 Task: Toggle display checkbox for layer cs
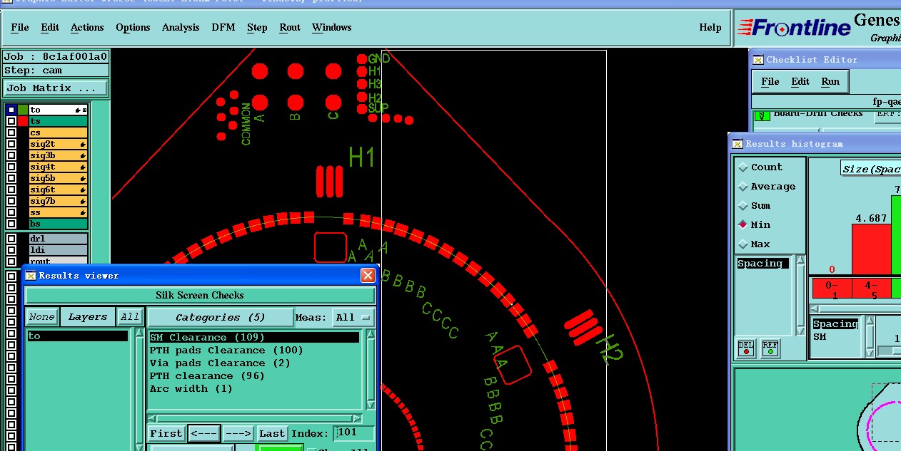click(x=11, y=133)
